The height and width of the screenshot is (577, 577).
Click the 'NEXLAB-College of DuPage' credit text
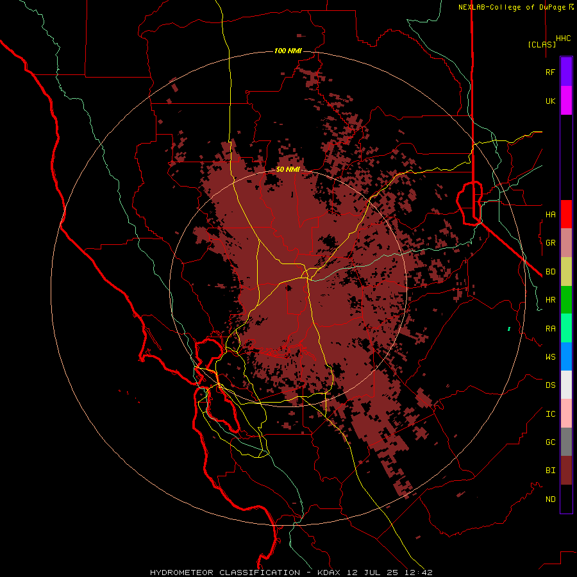512,7
